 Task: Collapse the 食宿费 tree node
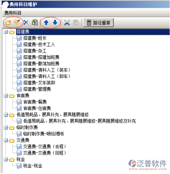click(x=6, y=96)
